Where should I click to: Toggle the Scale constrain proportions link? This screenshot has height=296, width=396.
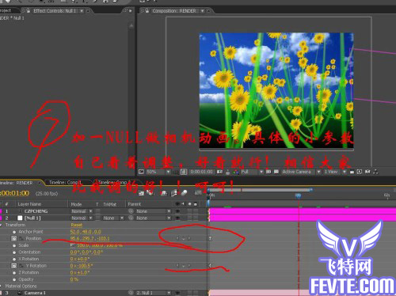click(x=72, y=245)
